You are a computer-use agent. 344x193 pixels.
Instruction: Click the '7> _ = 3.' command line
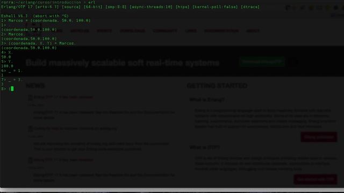point(12,80)
